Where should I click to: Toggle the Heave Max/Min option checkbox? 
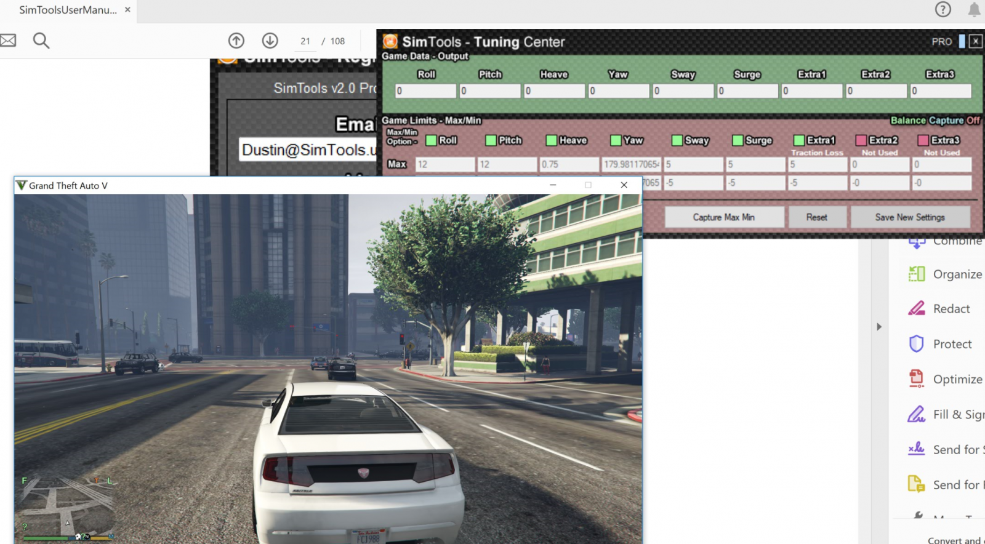552,140
